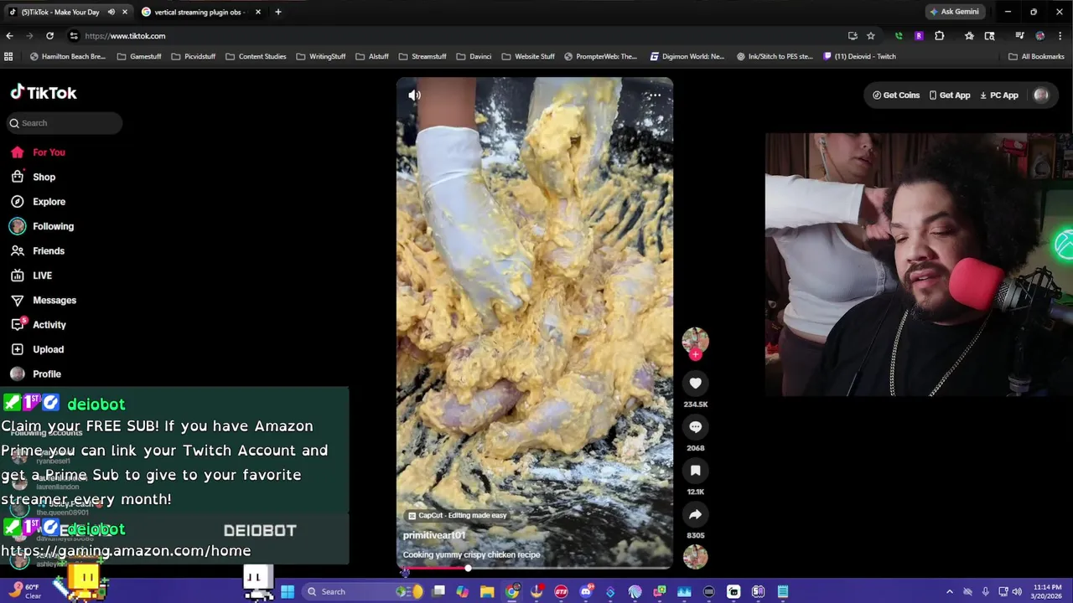
Task: Open comments on the chicken video
Action: coord(695,427)
